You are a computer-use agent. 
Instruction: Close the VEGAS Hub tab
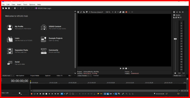[13, 76]
